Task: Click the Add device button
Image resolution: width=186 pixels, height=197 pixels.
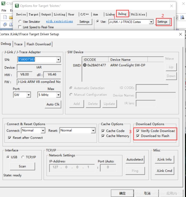Action: (76, 104)
